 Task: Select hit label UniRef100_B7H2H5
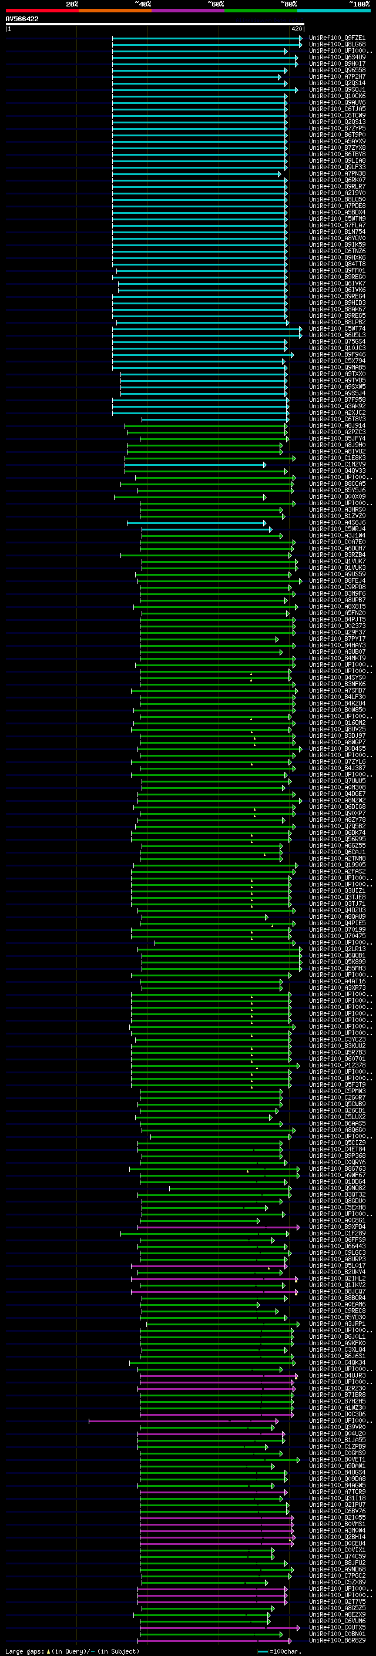(x=337, y=1401)
